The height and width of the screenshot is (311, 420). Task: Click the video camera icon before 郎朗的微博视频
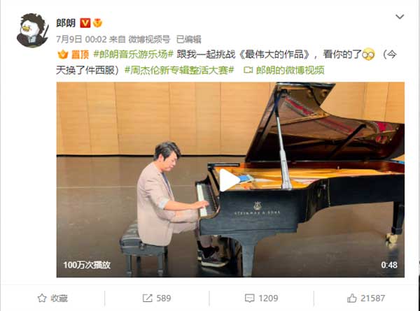click(248, 70)
